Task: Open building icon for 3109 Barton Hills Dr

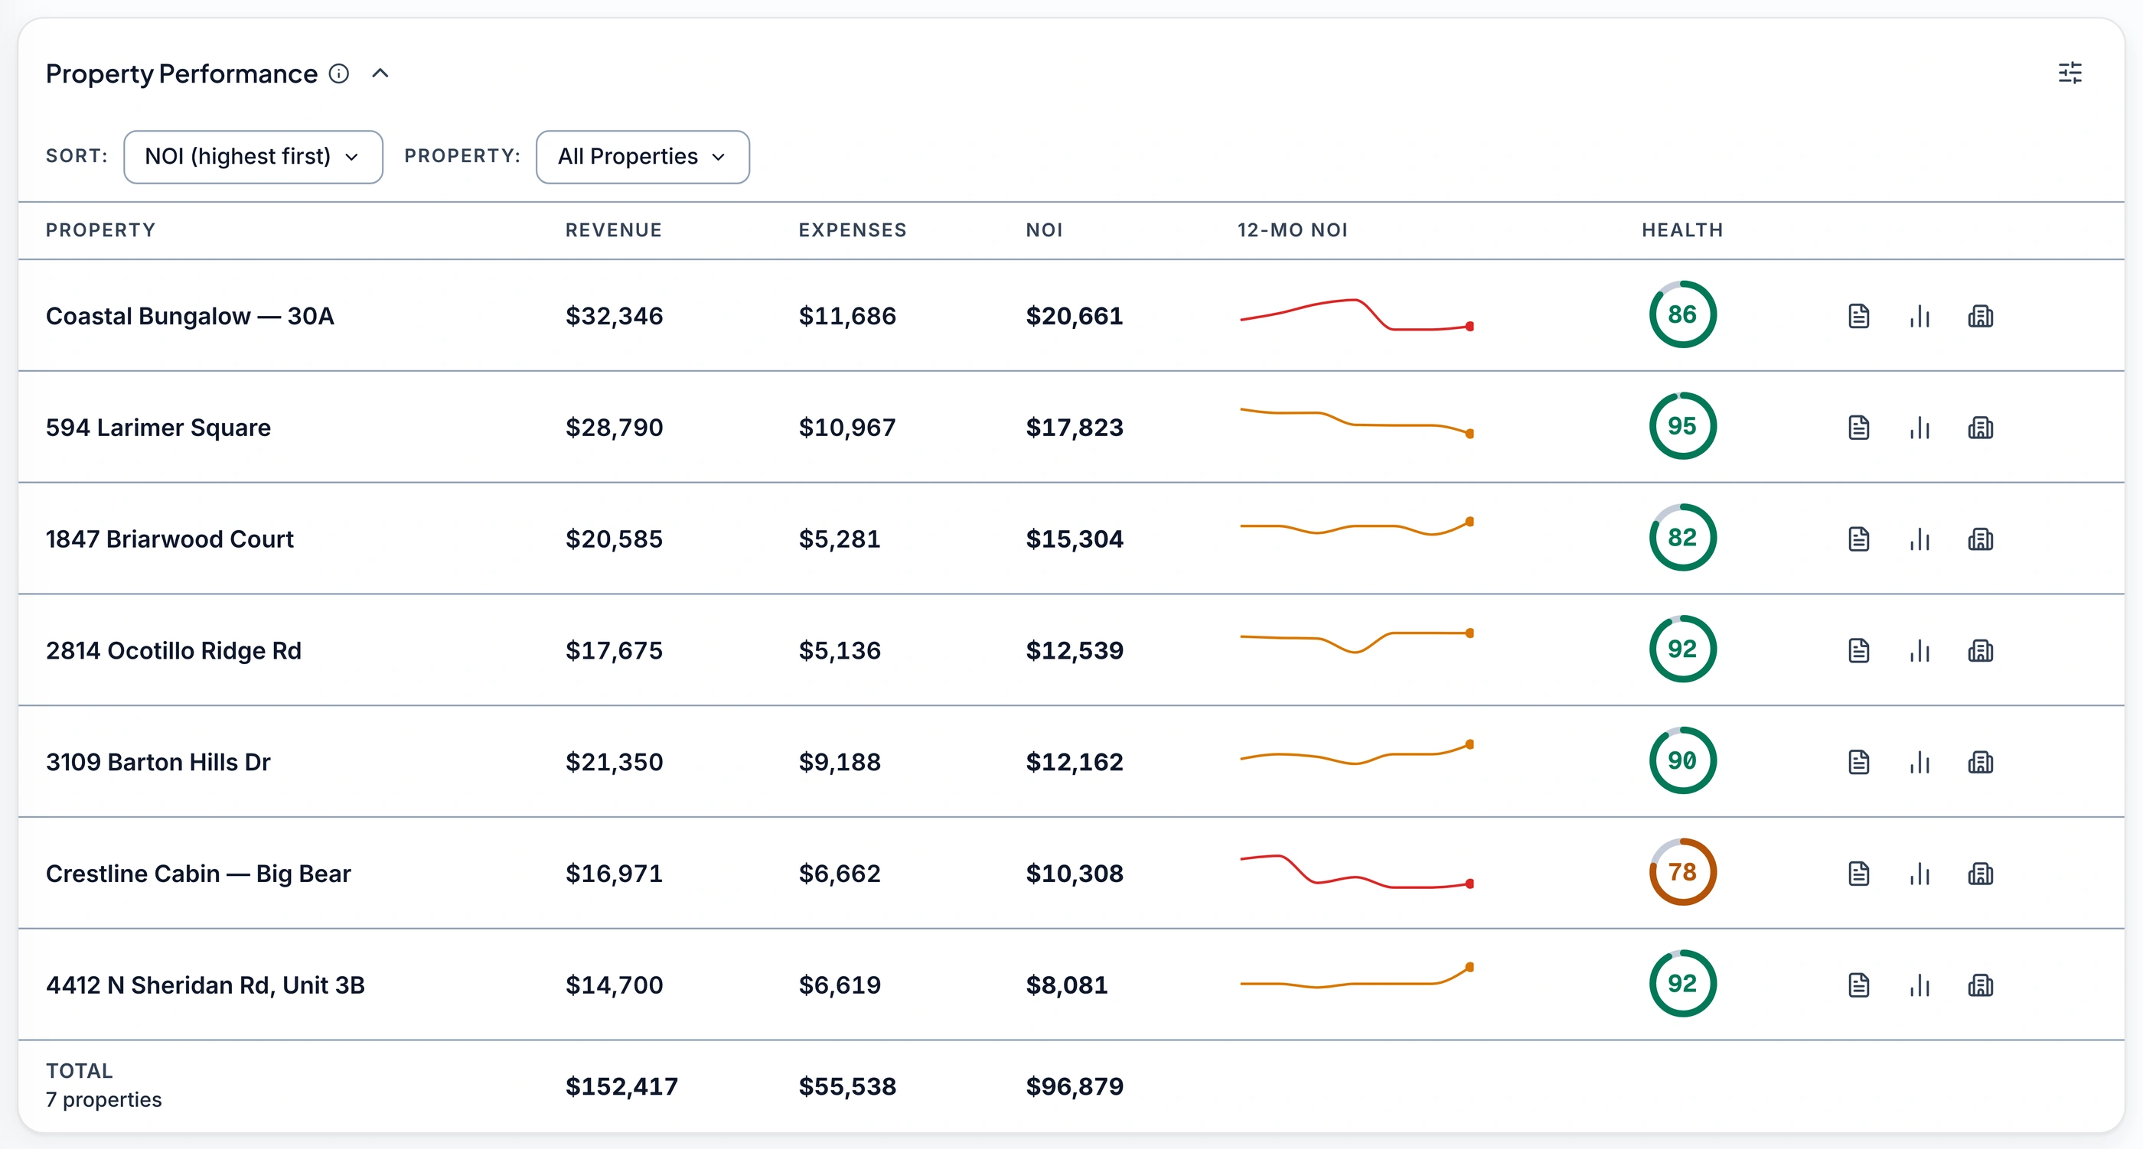Action: [1980, 762]
